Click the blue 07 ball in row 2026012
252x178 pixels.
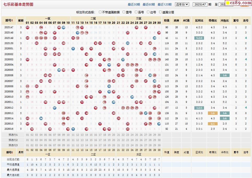(55, 108)
